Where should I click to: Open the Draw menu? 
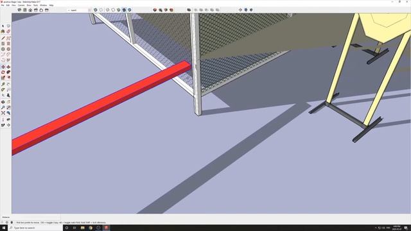tap(29, 5)
